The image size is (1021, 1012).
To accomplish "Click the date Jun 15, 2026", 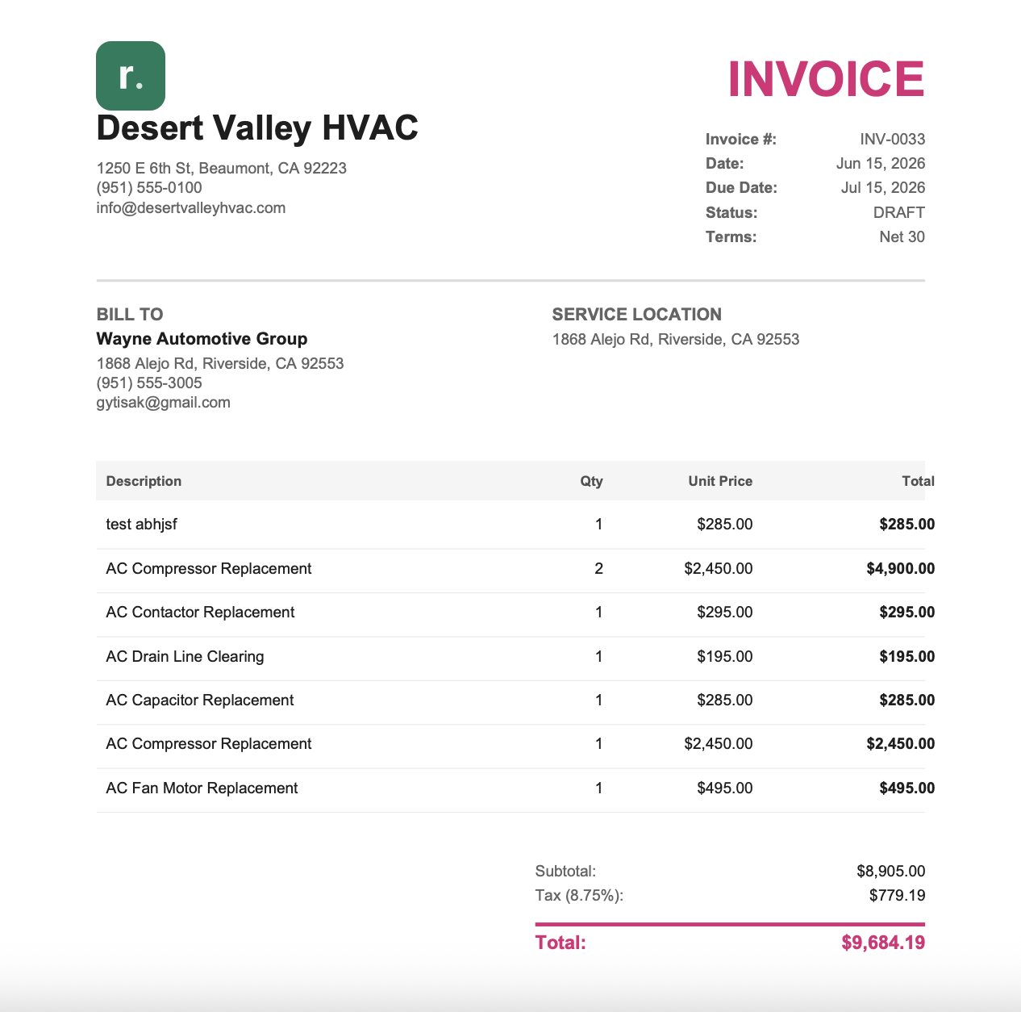I will click(881, 164).
